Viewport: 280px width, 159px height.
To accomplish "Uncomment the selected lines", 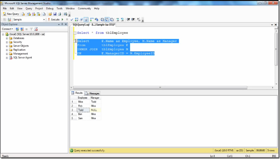I will [122, 20].
